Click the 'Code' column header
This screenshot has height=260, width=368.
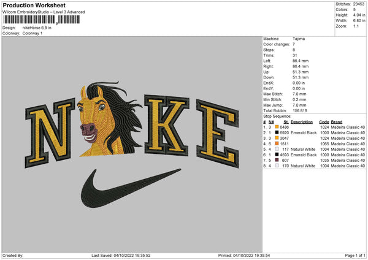coord(324,122)
